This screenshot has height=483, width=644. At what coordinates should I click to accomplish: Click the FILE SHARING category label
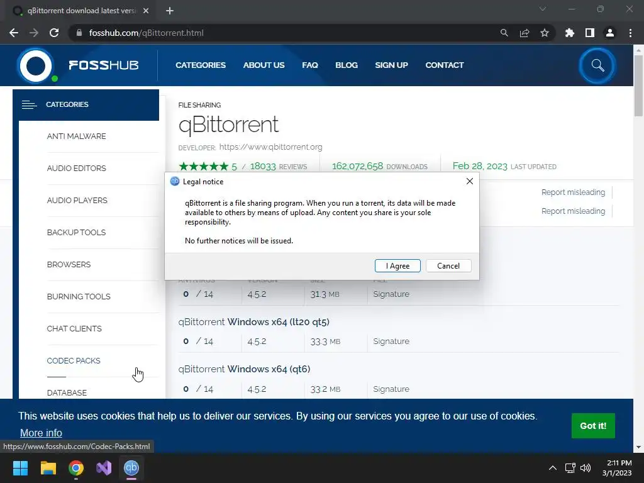point(199,105)
